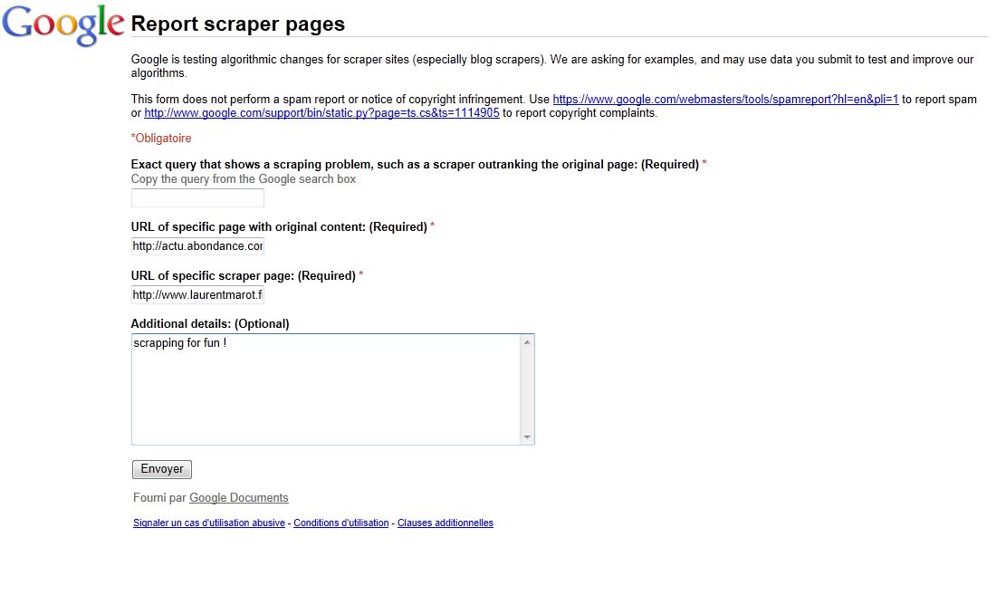Open the spamreport webmasters tools link
The height and width of the screenshot is (595, 1006).
click(725, 100)
